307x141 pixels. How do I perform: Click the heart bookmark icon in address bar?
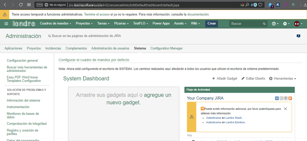click(x=260, y=5)
